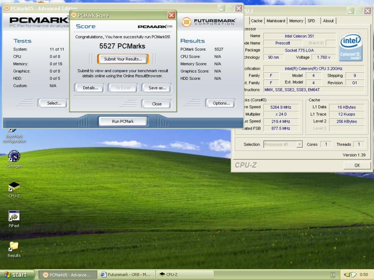Click the Core Speed value 5264.9 MHz
This screenshot has width=374, height=280.
[x=281, y=107]
